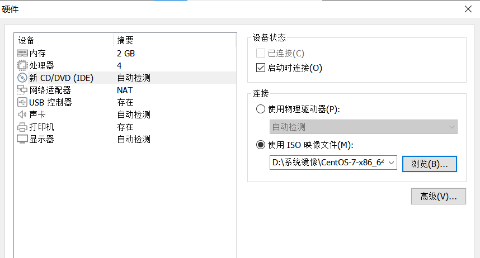Choose 使用 ISO 映像文件(M) radio option

[261, 145]
